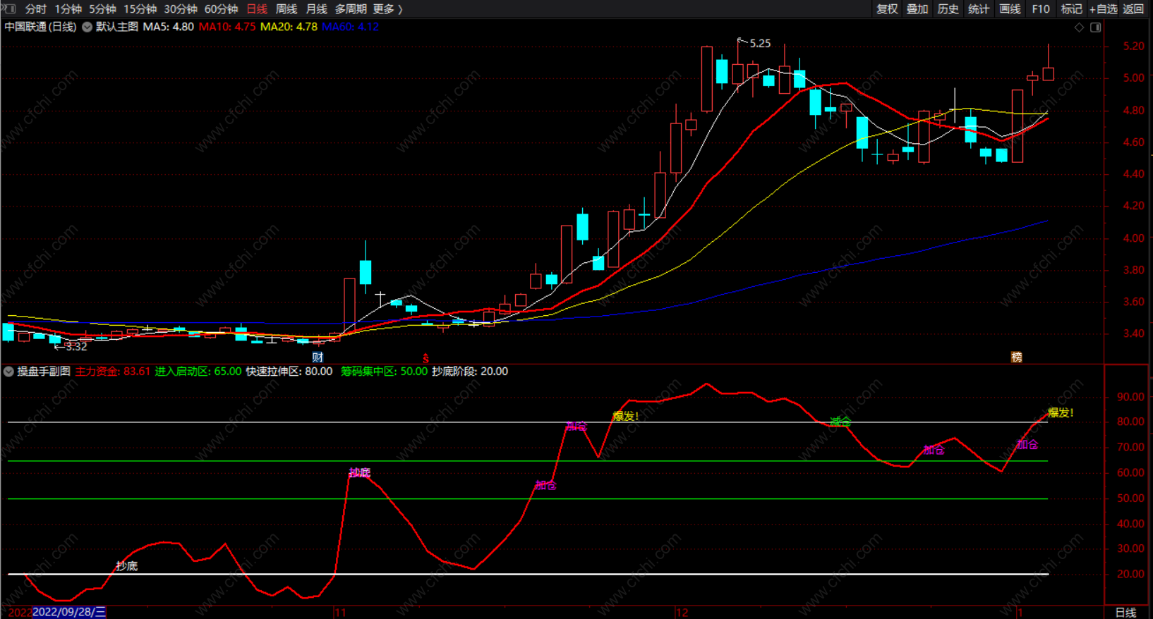Image resolution: width=1153 pixels, height=619 pixels.
Task: Click the yellow MA20: 4.78 label
Action: [289, 27]
